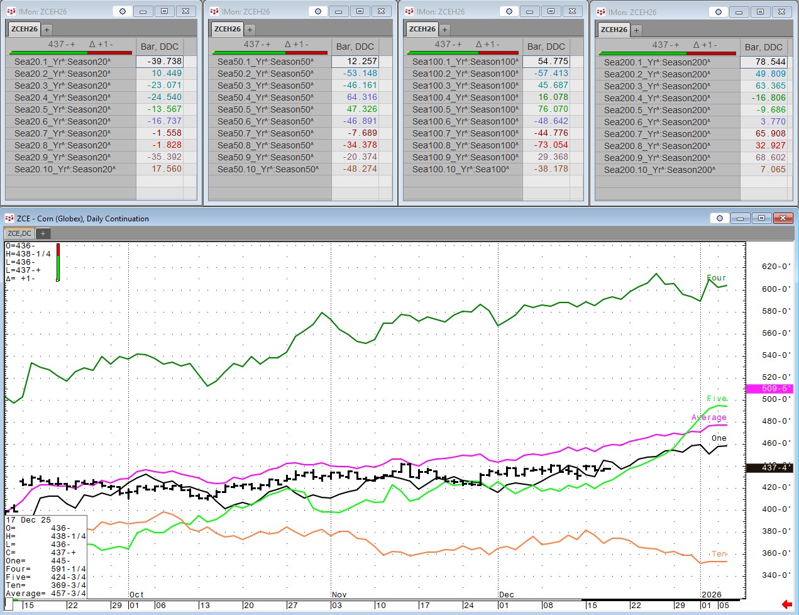
Task: Click the Bar, DDC column header in the third monitor
Action: point(546,47)
